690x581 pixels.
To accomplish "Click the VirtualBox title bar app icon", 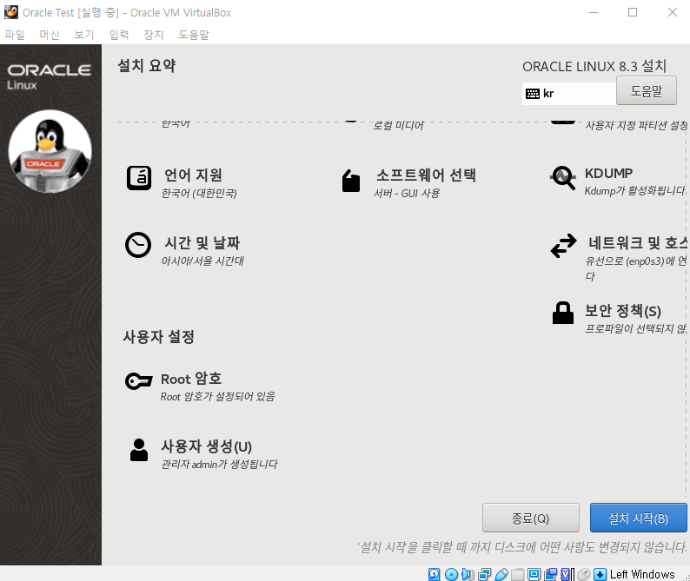I will (11, 12).
